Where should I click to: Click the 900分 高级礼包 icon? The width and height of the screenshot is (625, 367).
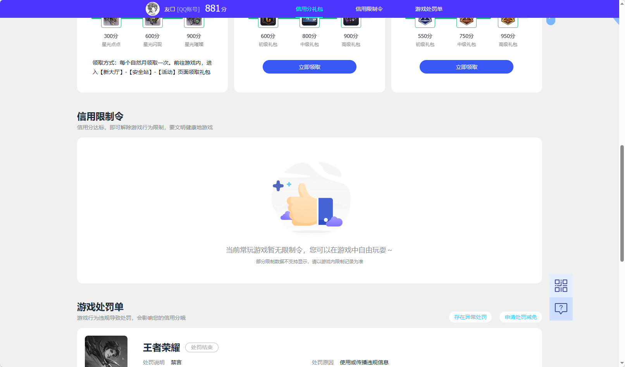[351, 21]
